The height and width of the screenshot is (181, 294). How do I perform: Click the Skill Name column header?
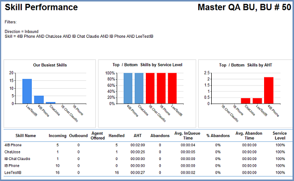(26, 136)
